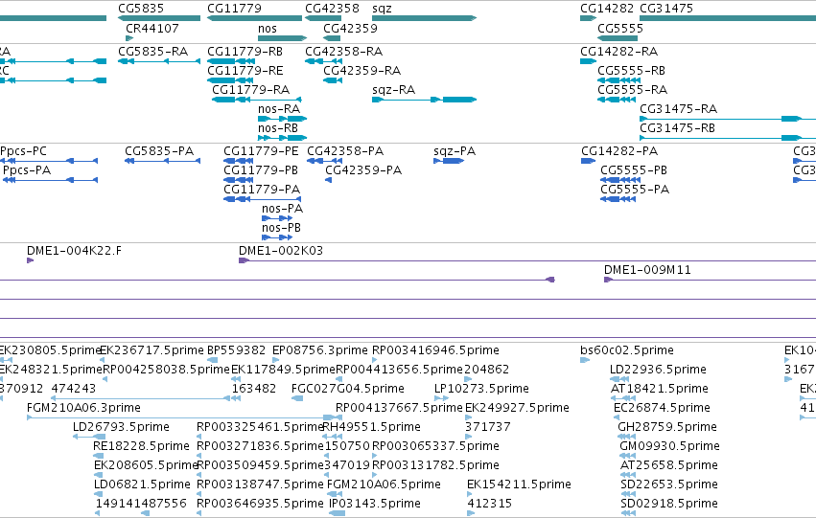The width and height of the screenshot is (816, 518).
Task: Click the DME1-004K22.F BAC label
Action: pyautogui.click(x=74, y=251)
